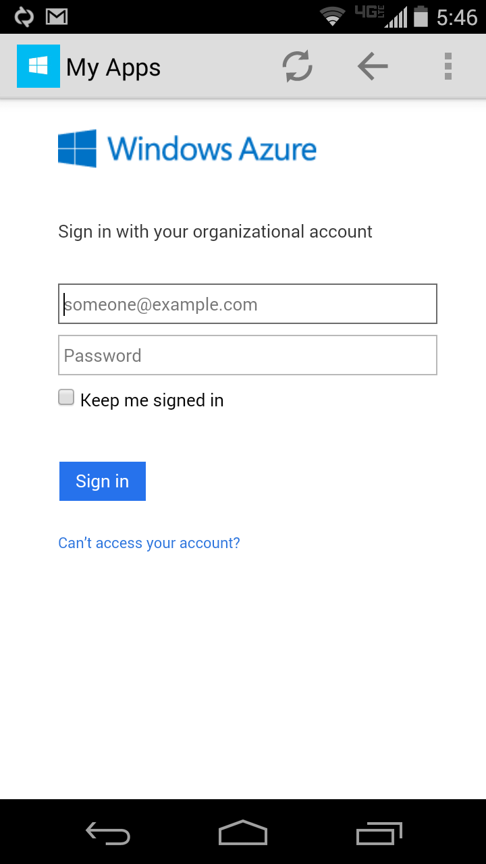Screen dimensions: 486x864
Task: Tap the Android home navigation button
Action: (x=243, y=833)
